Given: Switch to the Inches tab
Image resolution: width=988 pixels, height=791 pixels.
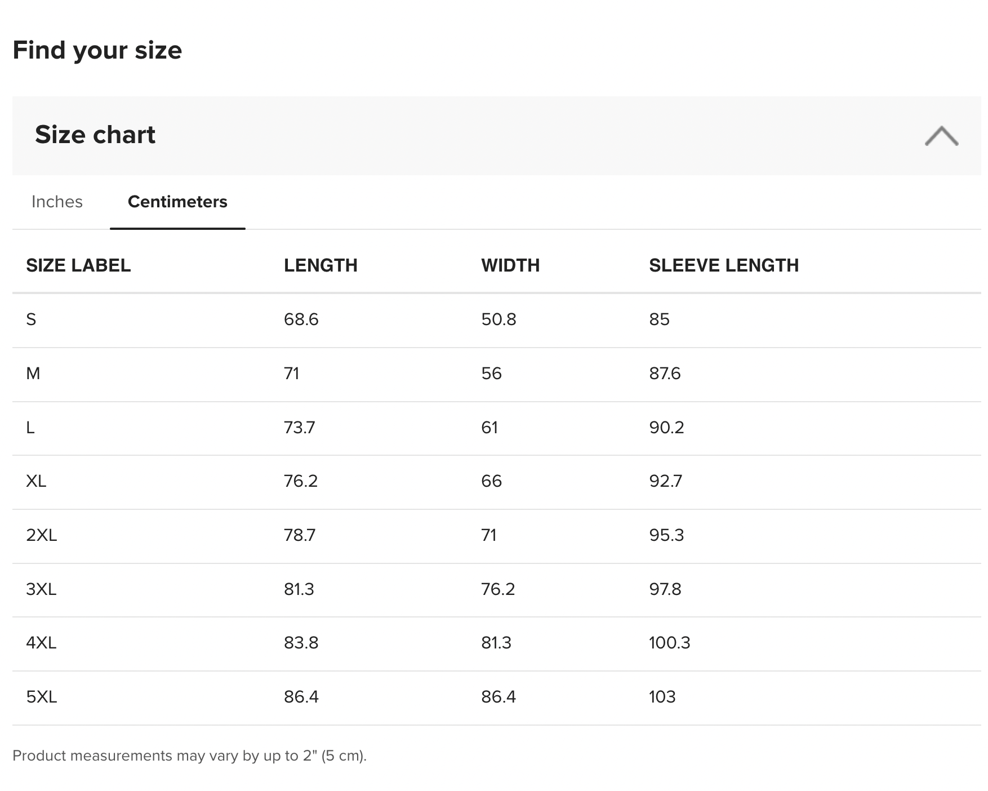Looking at the screenshot, I should tap(57, 202).
